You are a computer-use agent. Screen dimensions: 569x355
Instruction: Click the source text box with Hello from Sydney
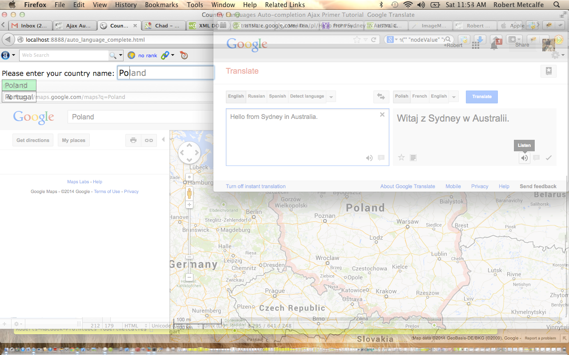click(308, 137)
